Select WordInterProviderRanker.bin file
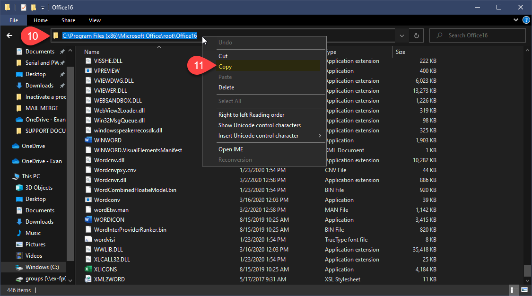This screenshot has height=296, width=532. tap(130, 229)
